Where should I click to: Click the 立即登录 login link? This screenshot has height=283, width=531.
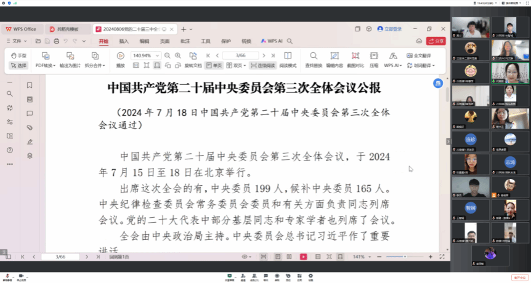pos(389,29)
